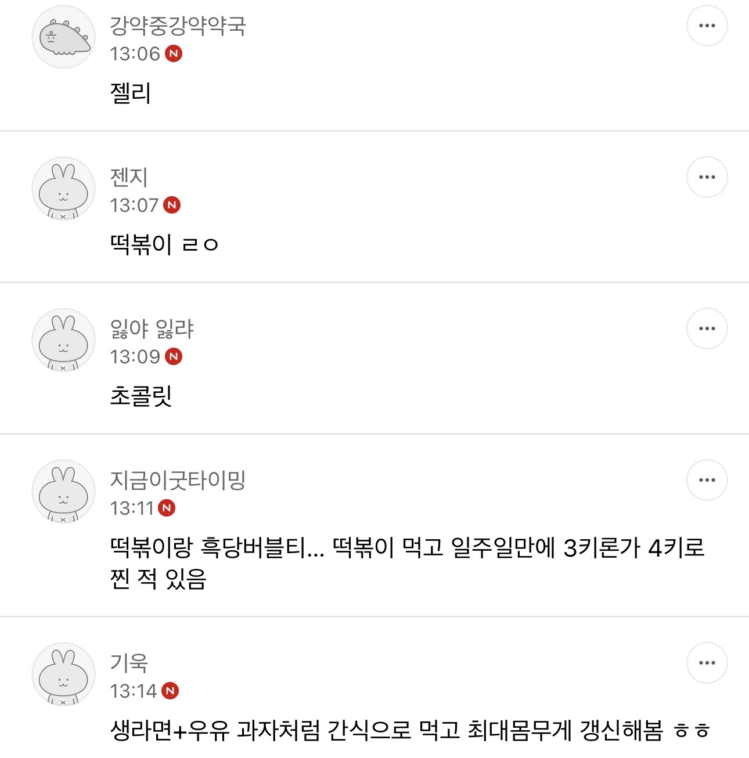This screenshot has width=749, height=758.
Task: Open the profile of username 강약중강약약국
Action: pos(178,26)
